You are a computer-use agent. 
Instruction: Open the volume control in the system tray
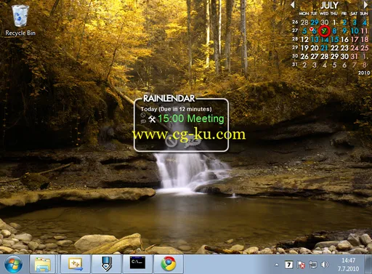coord(325,265)
